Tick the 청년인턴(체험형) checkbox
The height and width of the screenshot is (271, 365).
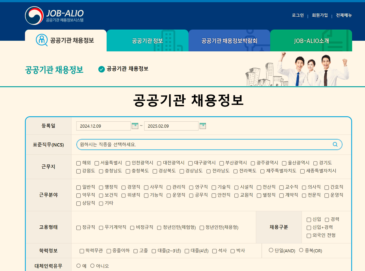coord(159,228)
